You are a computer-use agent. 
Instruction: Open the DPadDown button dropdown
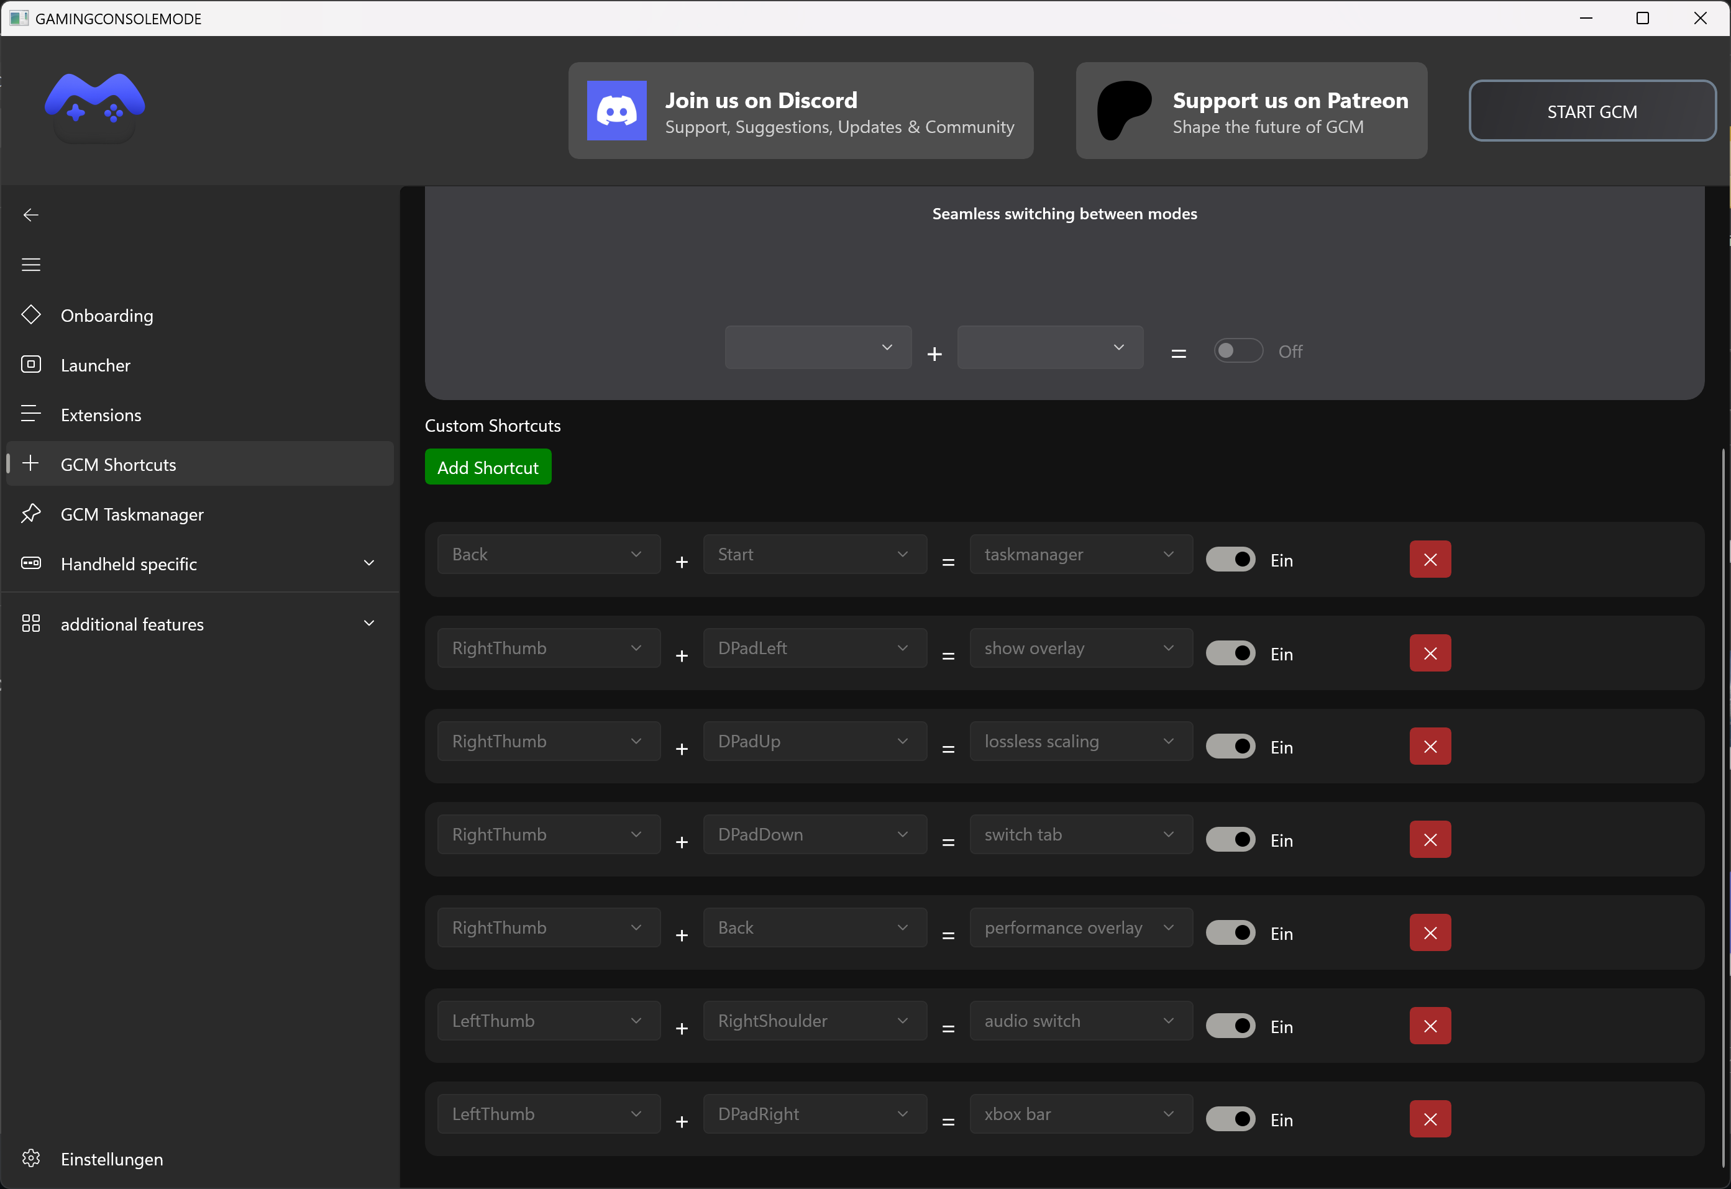coord(814,834)
